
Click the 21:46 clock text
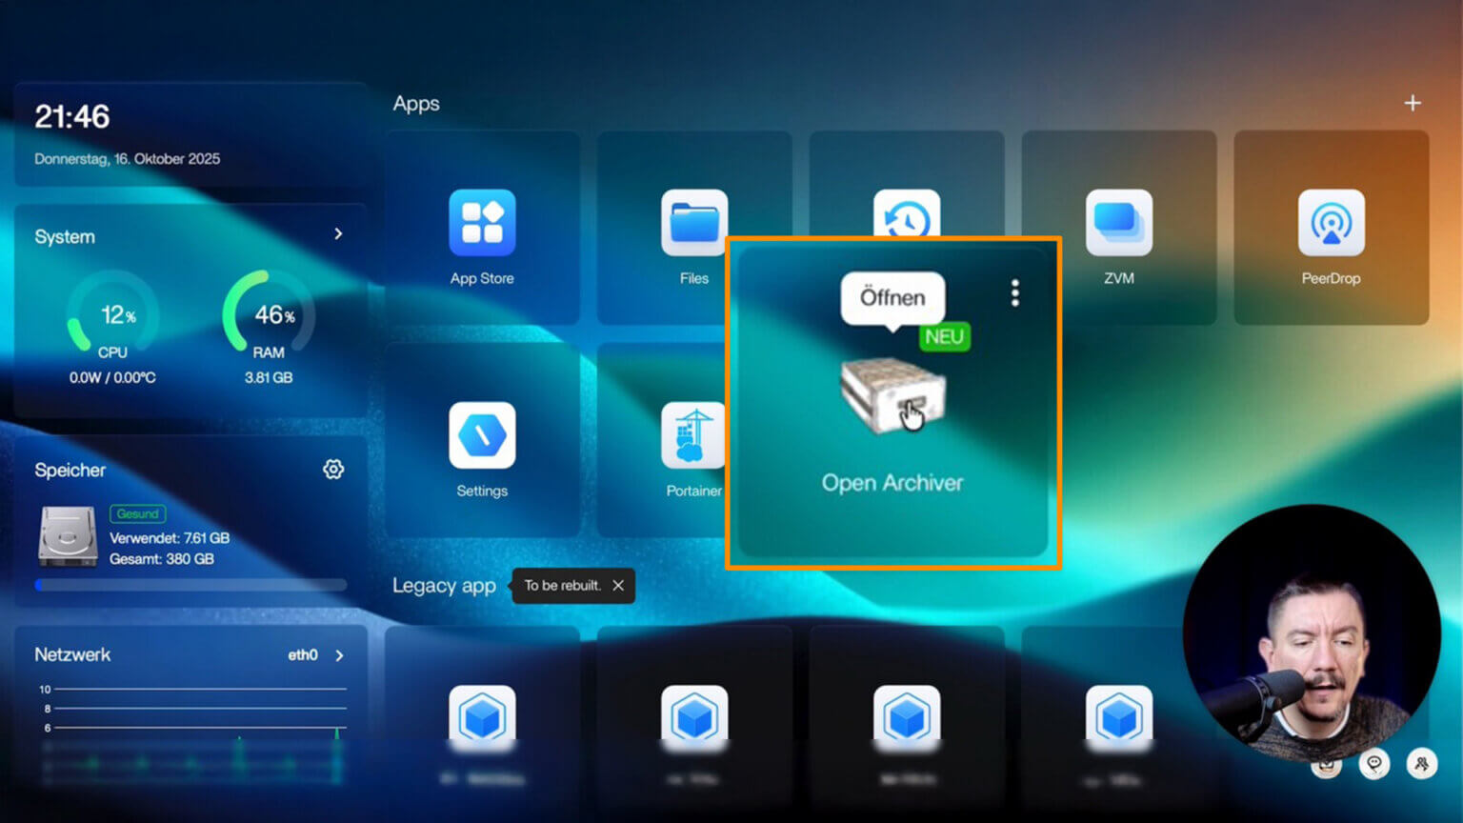coord(72,116)
